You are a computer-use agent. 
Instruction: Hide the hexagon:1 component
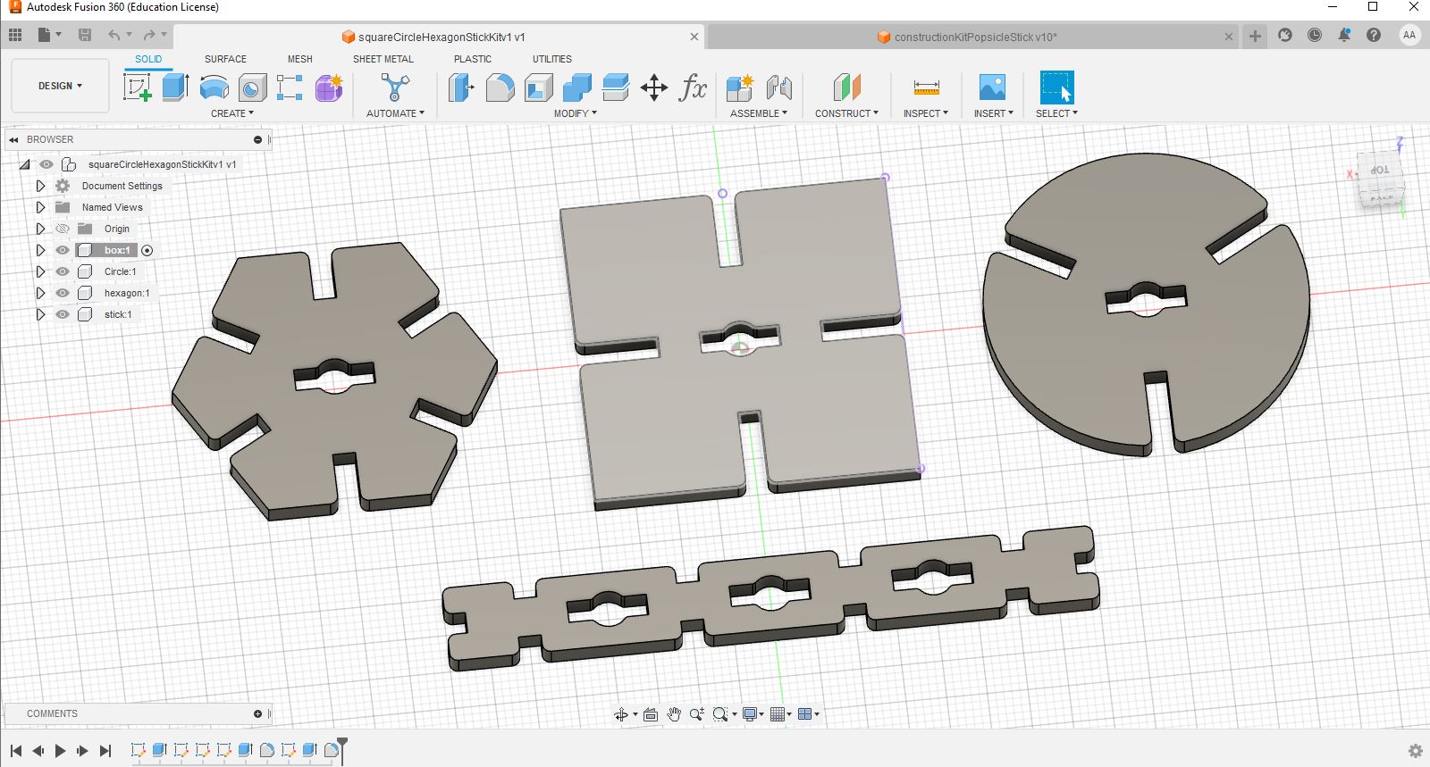pos(63,293)
